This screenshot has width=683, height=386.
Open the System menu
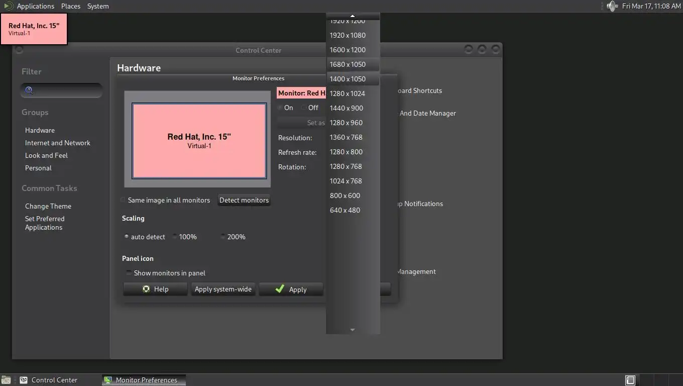click(98, 6)
